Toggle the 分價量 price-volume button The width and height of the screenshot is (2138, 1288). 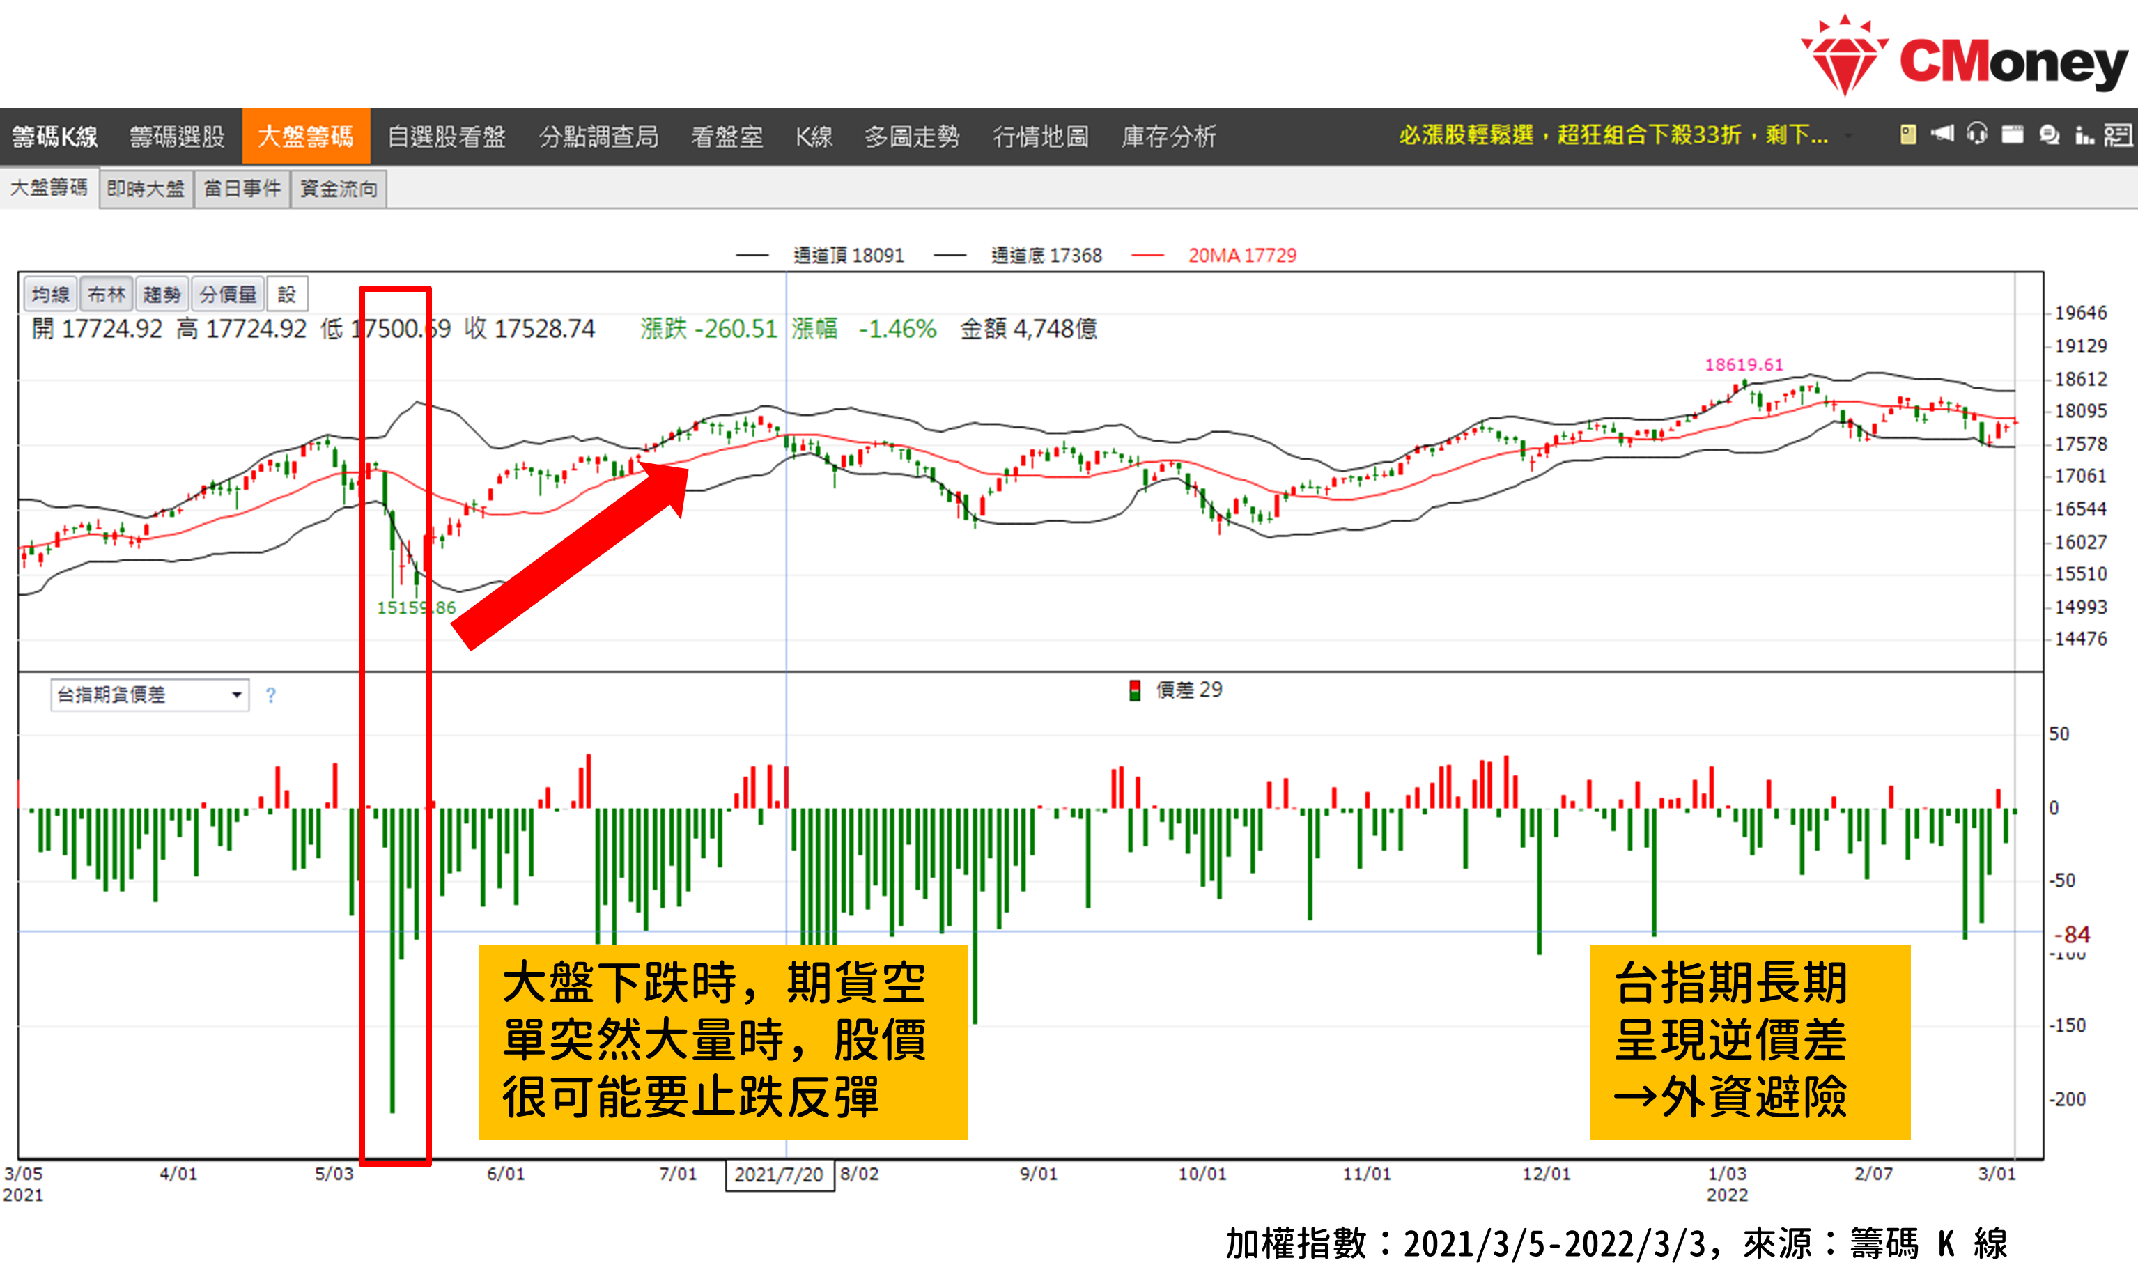click(x=227, y=295)
